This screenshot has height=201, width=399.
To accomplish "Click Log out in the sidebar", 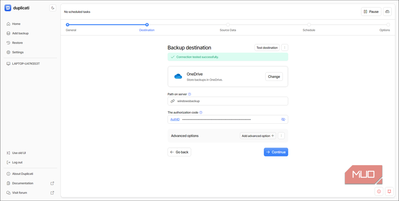I will (x=17, y=162).
